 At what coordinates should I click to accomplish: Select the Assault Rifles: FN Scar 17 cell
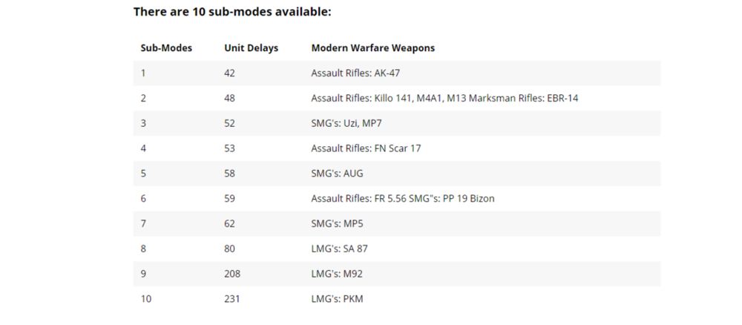pyautogui.click(x=366, y=148)
